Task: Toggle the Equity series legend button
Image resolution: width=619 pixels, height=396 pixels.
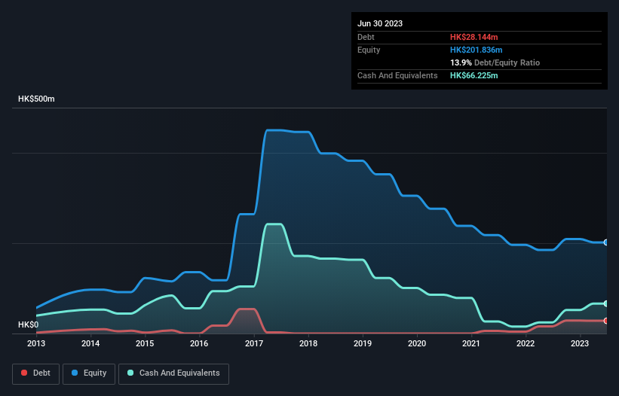Action: pyautogui.click(x=89, y=373)
